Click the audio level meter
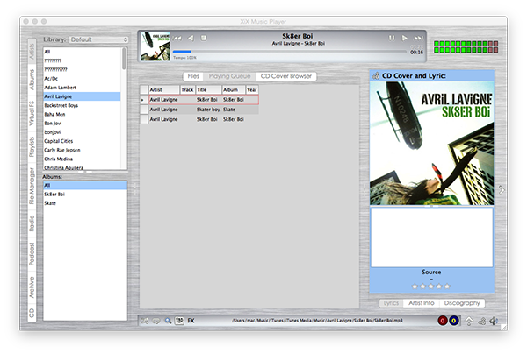 (x=466, y=47)
